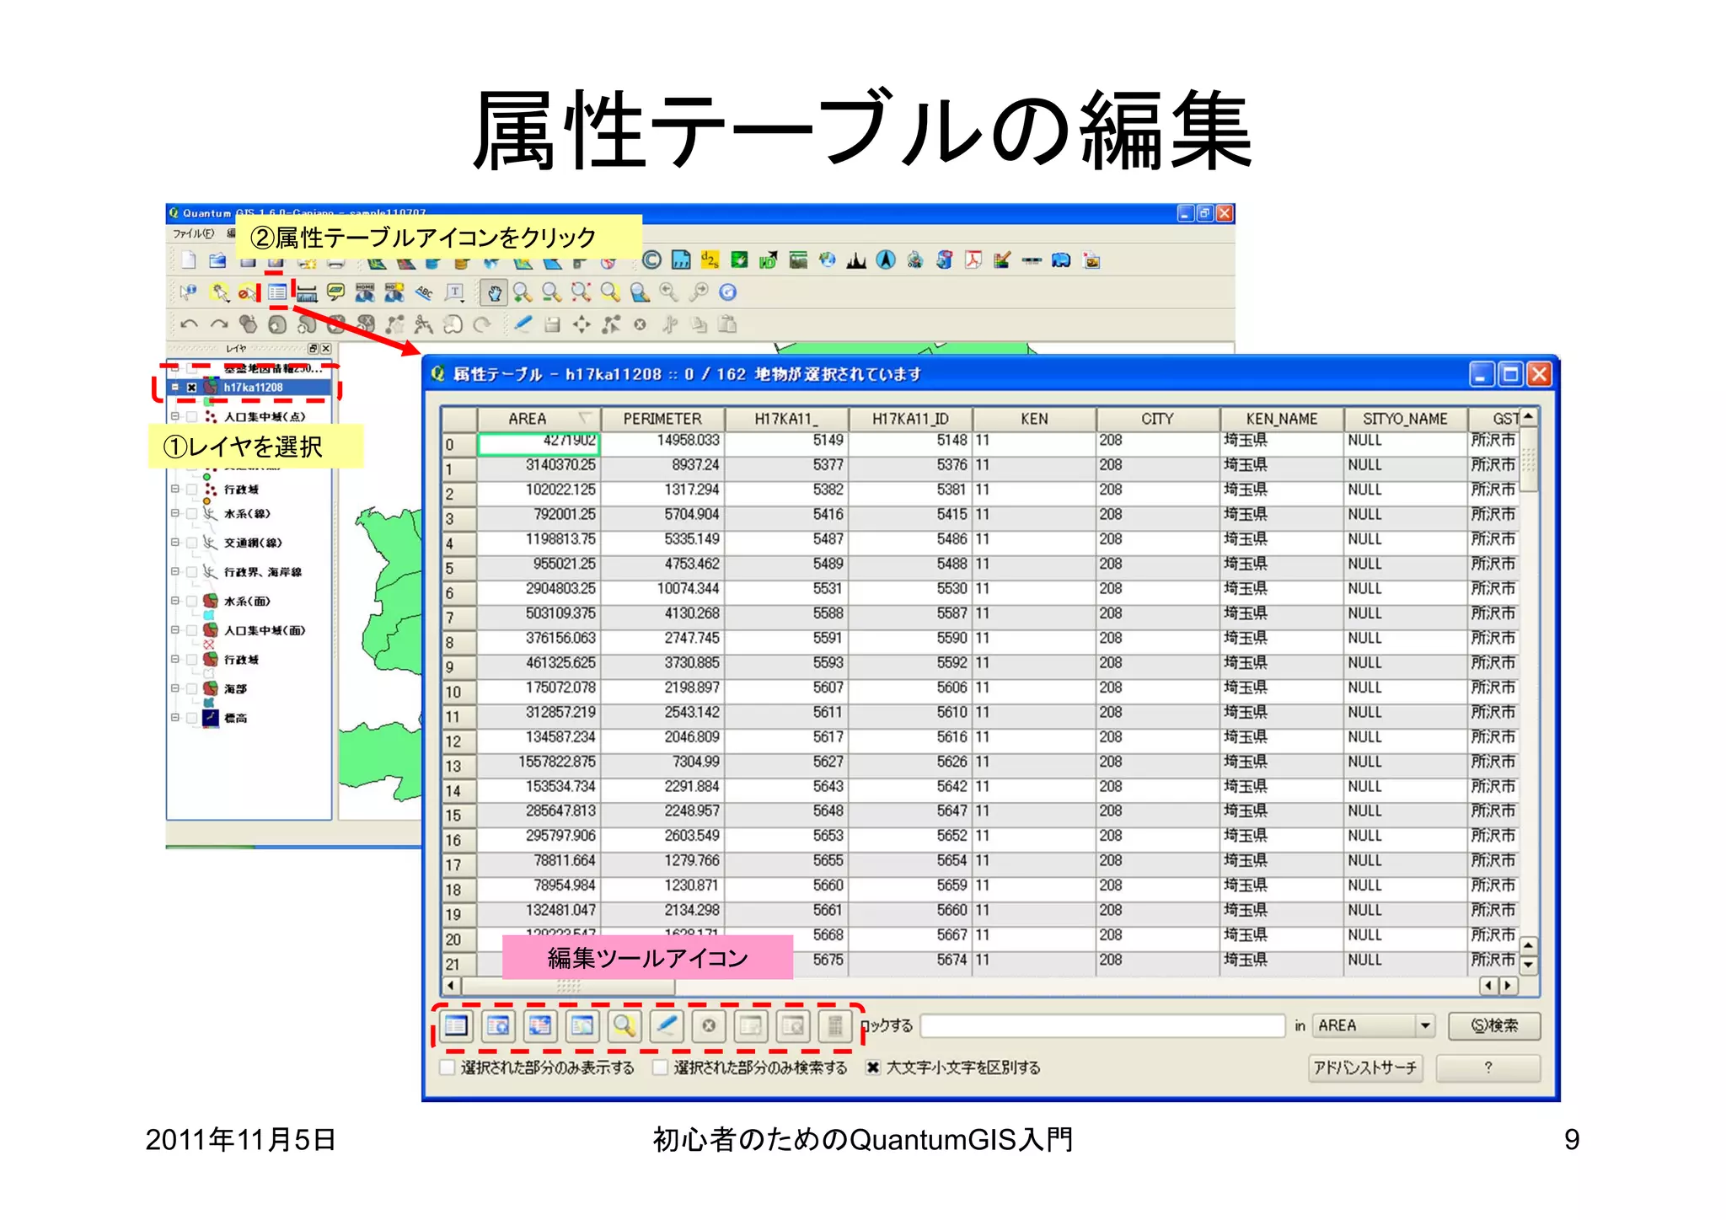
Task: Click Unselect All in attribute table
Action: (x=456, y=1025)
